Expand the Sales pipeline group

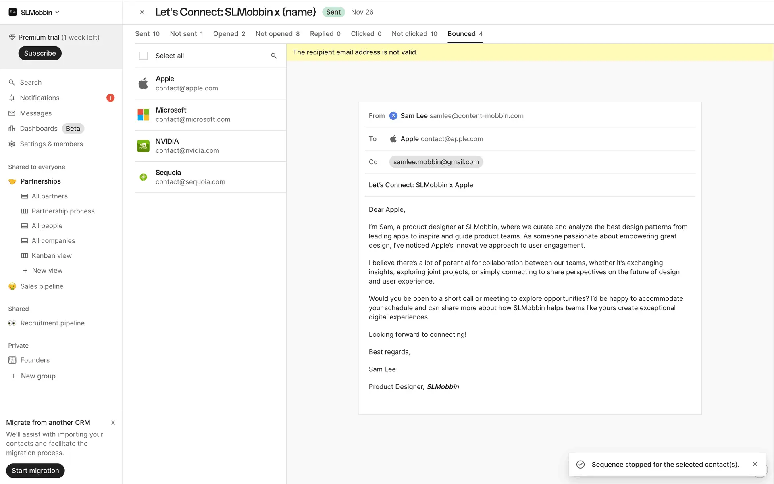click(x=42, y=286)
